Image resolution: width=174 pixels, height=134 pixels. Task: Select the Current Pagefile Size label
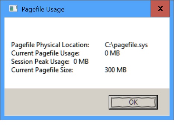click(x=42, y=70)
